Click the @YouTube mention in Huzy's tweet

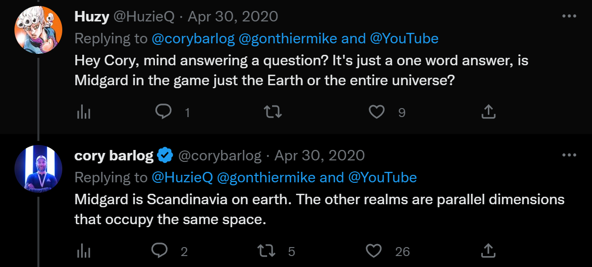pyautogui.click(x=404, y=38)
